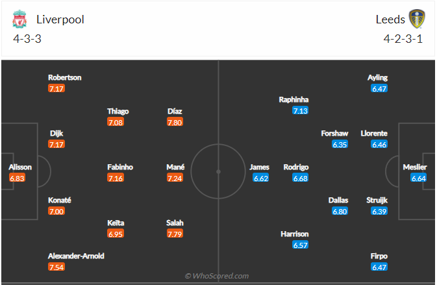Viewport: 437px width, 285px height.
Task: Select Díaz's 7.80 rating badge
Action: 175,121
